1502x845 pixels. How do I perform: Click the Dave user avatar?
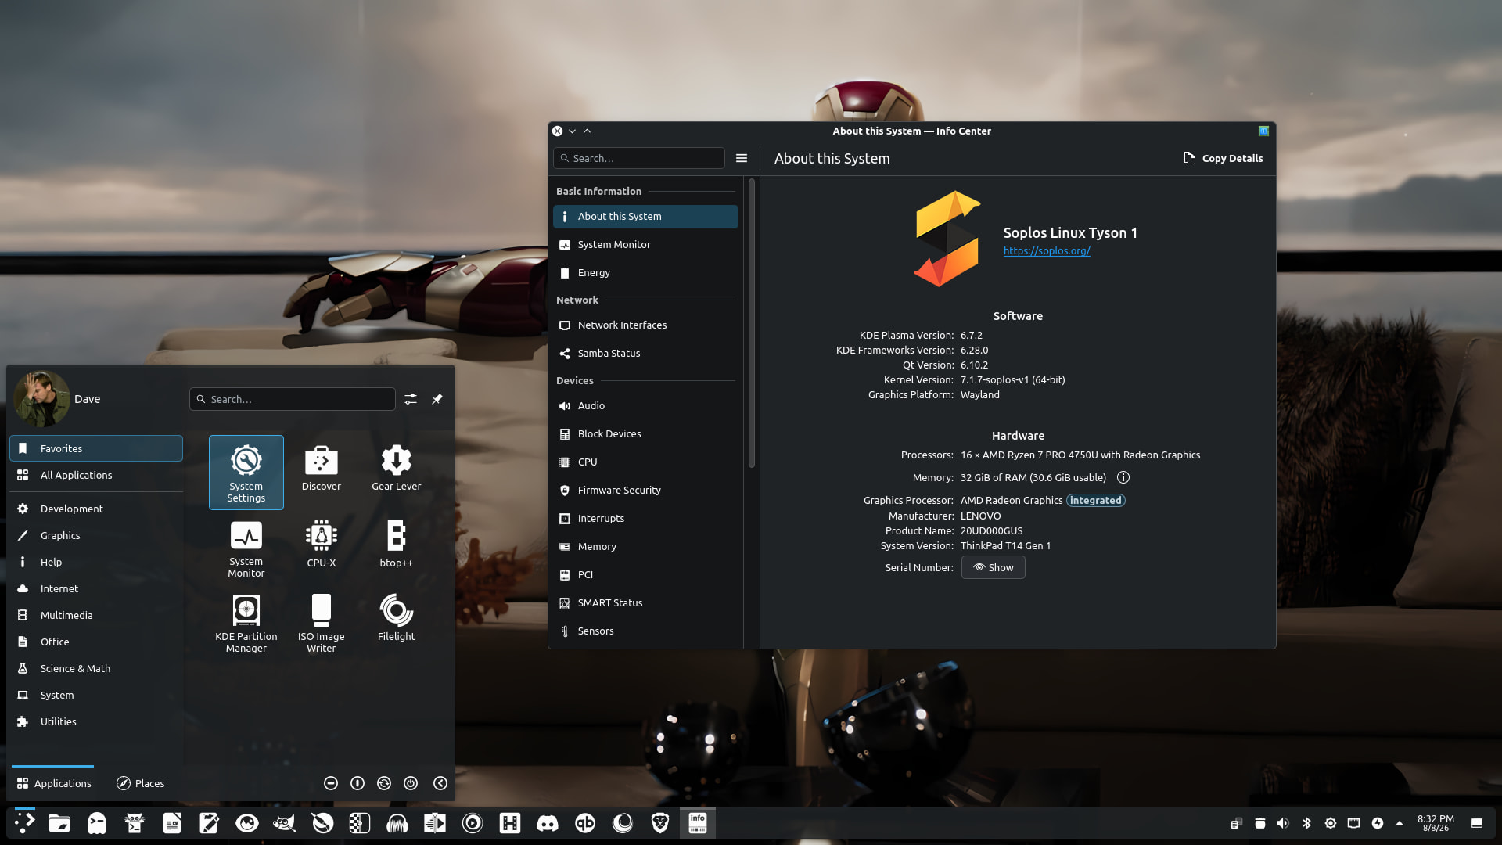click(x=42, y=398)
